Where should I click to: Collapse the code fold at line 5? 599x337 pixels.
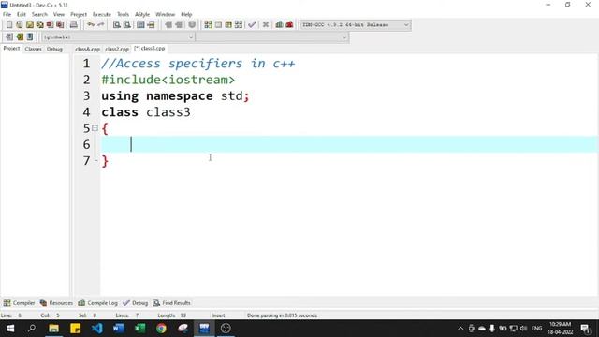coord(95,128)
